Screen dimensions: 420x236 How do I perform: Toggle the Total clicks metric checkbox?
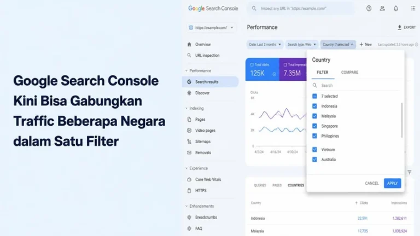tap(252, 65)
